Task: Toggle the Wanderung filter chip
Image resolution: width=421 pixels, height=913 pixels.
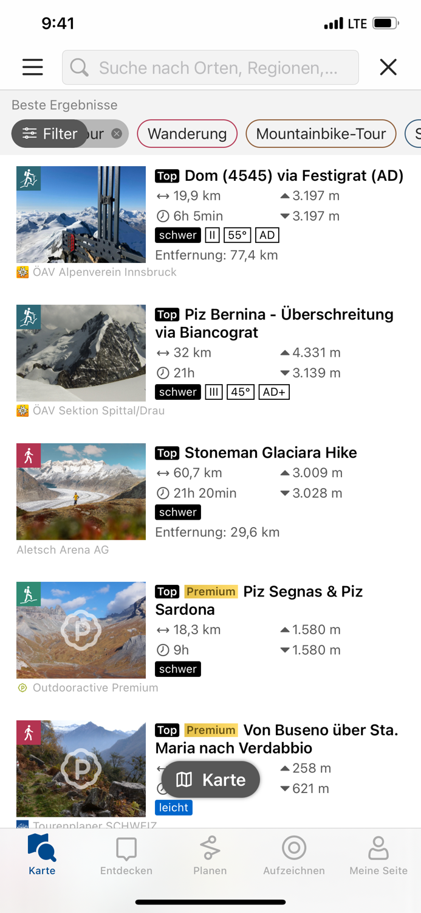Action: click(187, 133)
